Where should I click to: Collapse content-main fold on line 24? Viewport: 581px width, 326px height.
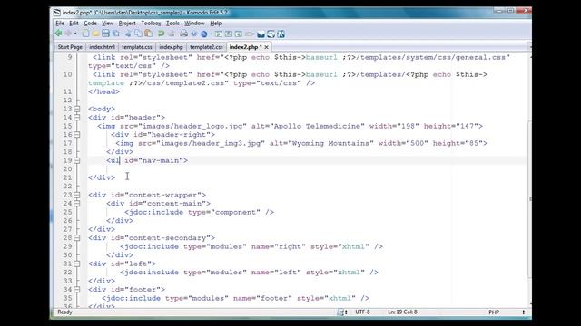(x=76, y=203)
